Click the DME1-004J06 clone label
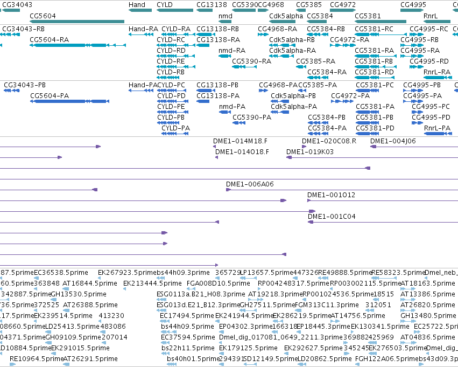 (x=393, y=141)
